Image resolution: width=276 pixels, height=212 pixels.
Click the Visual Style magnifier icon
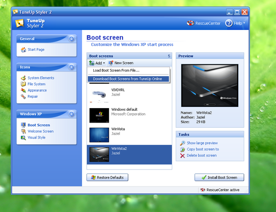pyautogui.click(x=23, y=137)
